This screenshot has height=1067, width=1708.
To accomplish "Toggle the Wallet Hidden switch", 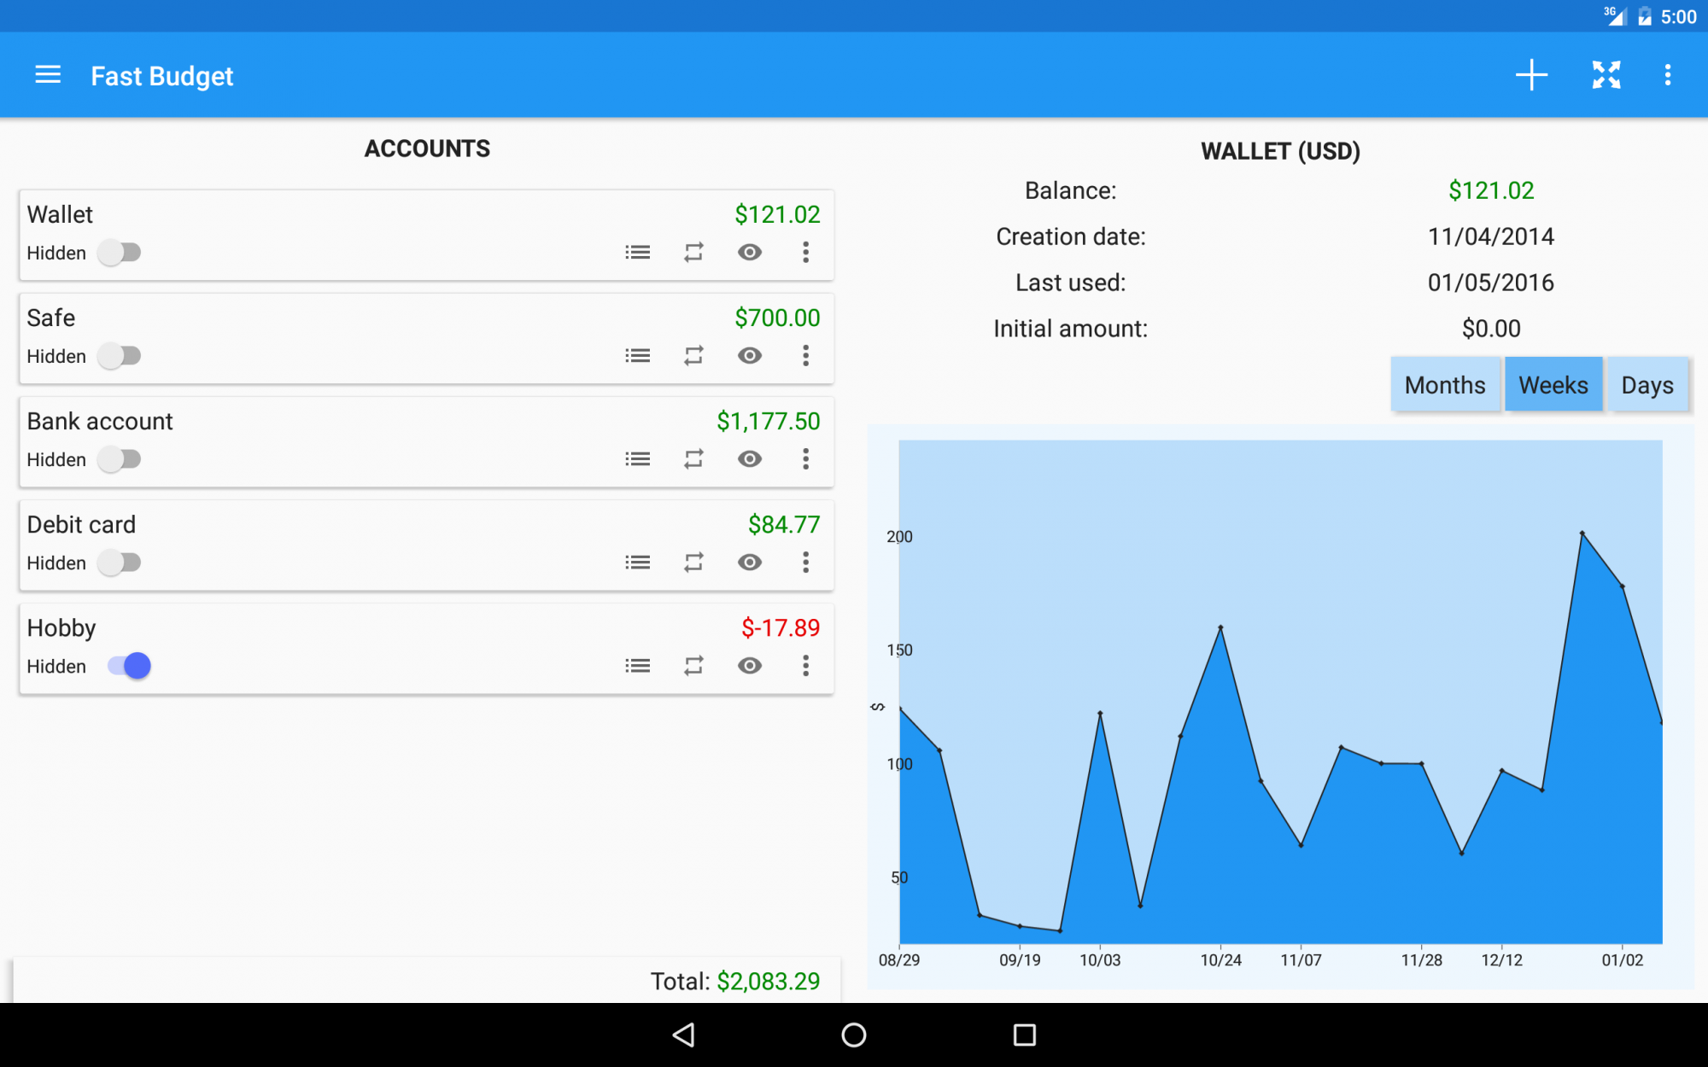I will (x=120, y=253).
